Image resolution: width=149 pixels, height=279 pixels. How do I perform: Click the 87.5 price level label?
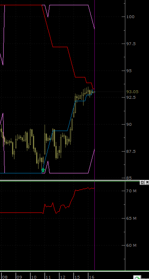(131, 152)
